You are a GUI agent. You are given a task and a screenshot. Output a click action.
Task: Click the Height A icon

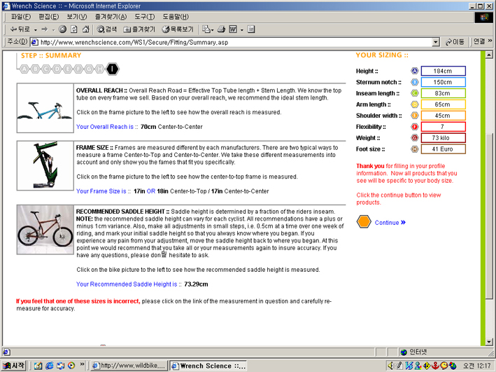click(x=414, y=71)
